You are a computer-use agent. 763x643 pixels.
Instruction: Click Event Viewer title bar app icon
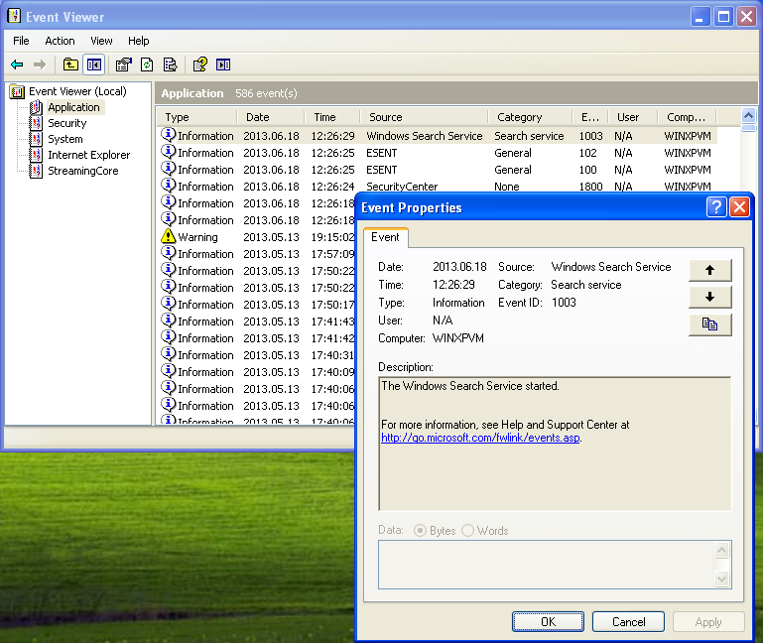click(14, 16)
